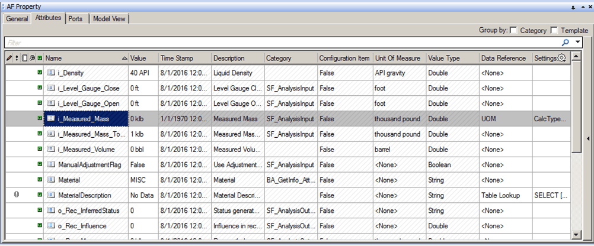
Task: Enable Group by Category checkbox
Action: click(514, 30)
